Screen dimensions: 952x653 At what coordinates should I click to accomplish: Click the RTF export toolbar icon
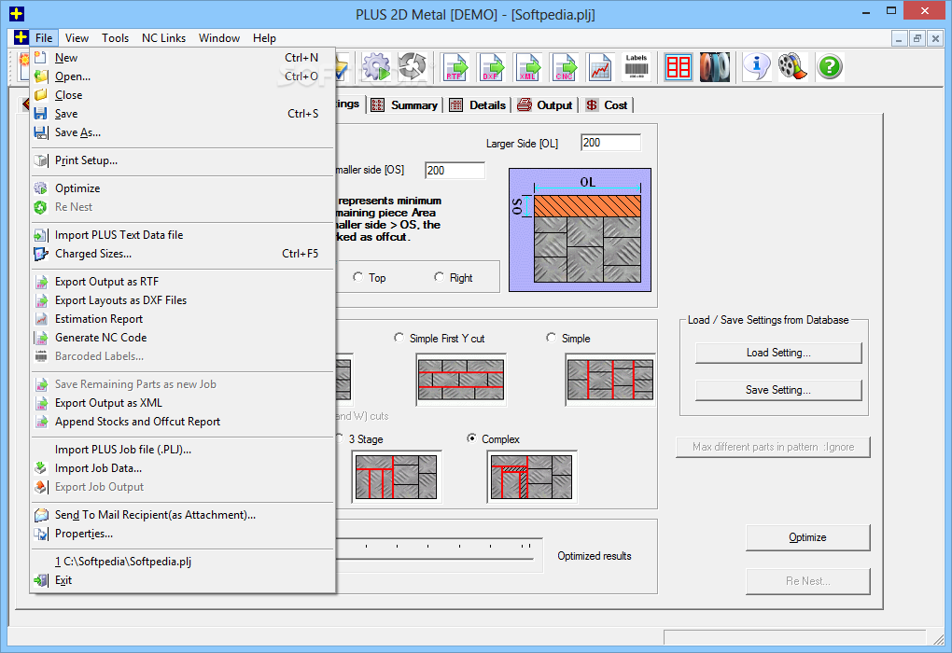pyautogui.click(x=455, y=67)
